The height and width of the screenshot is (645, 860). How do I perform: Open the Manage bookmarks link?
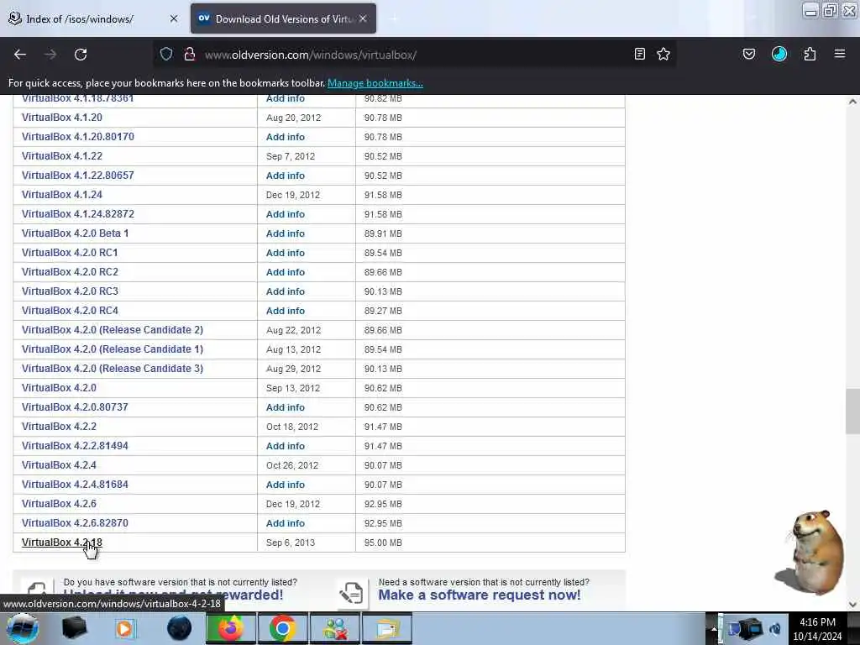tap(375, 83)
